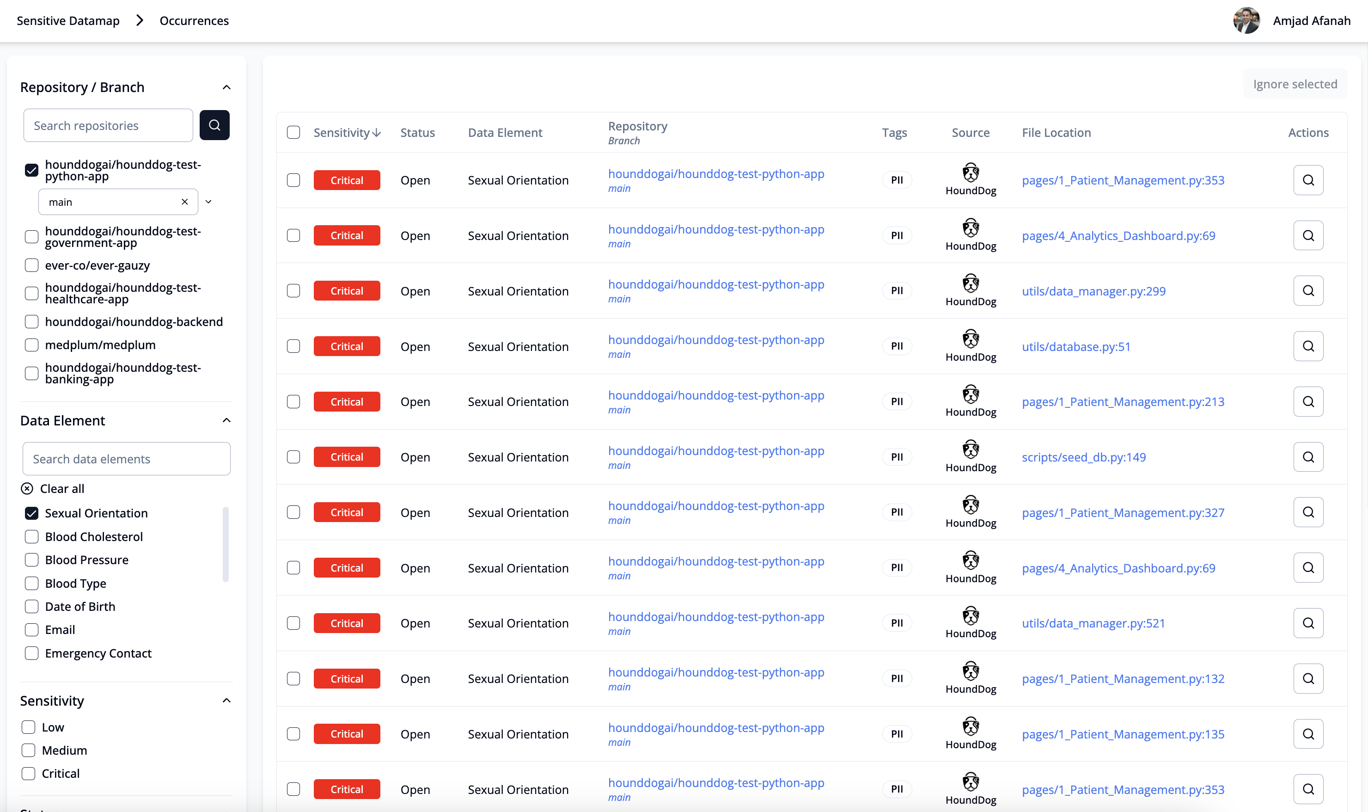Click the repository search magnifier button
The height and width of the screenshot is (812, 1368).
point(214,125)
